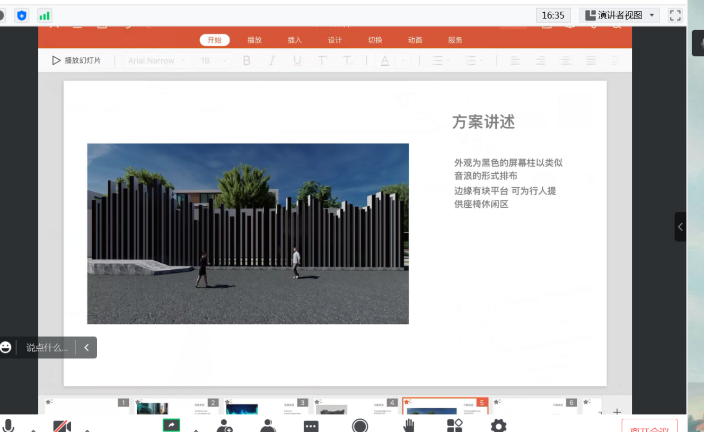
Task: Expand the Arial Narrow font dropdown
Action: [x=156, y=61]
